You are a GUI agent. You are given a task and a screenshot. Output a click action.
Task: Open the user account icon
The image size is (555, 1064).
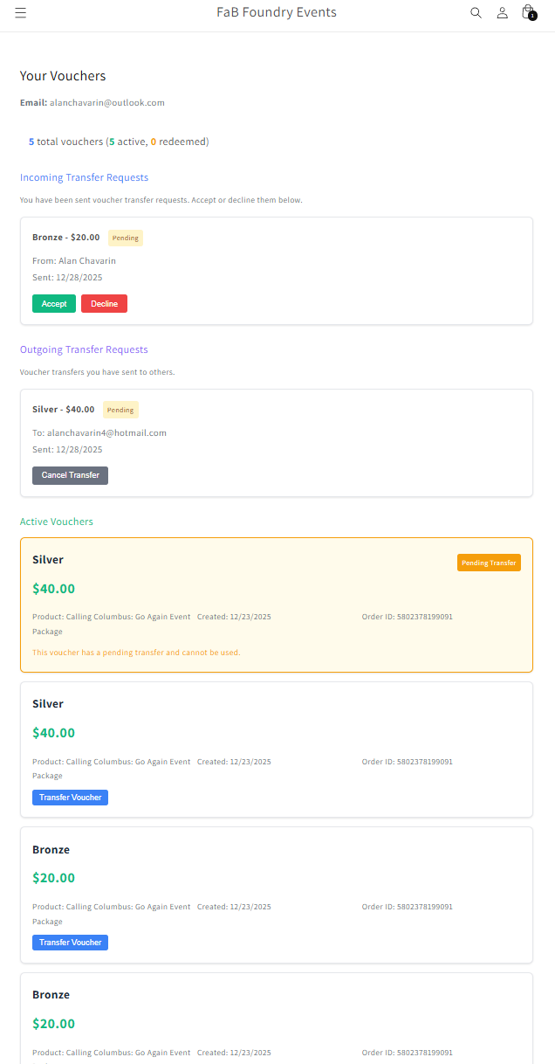(502, 13)
